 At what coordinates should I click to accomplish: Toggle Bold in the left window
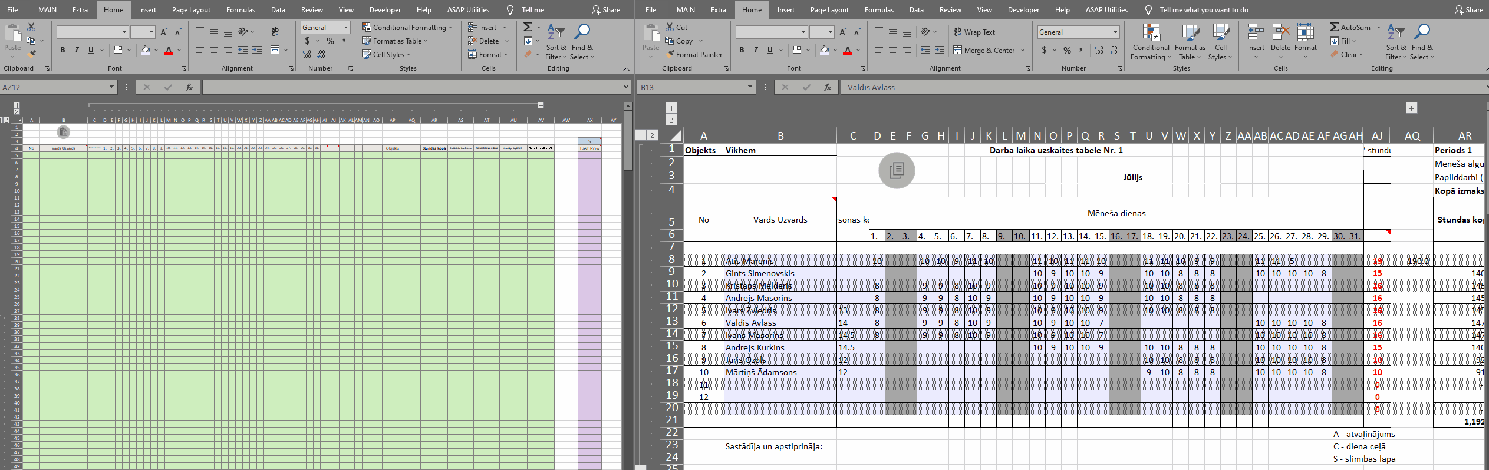[x=62, y=50]
